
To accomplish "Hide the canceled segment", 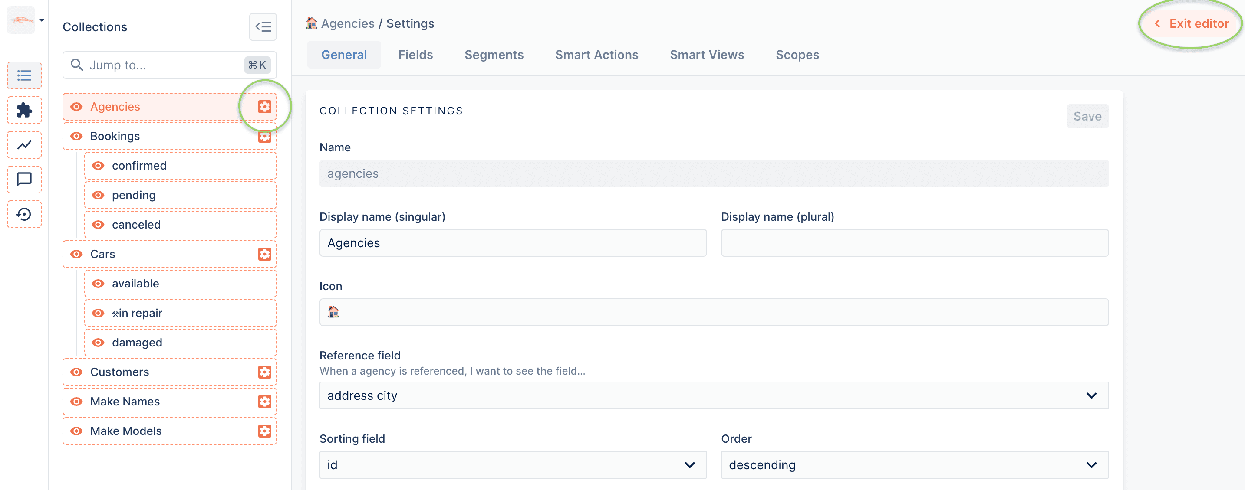I will pos(98,225).
